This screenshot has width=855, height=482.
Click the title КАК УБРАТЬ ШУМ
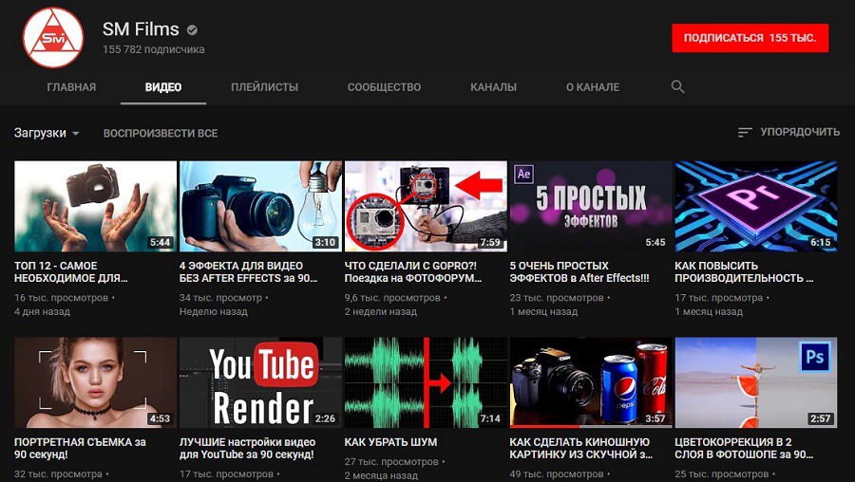tap(391, 442)
